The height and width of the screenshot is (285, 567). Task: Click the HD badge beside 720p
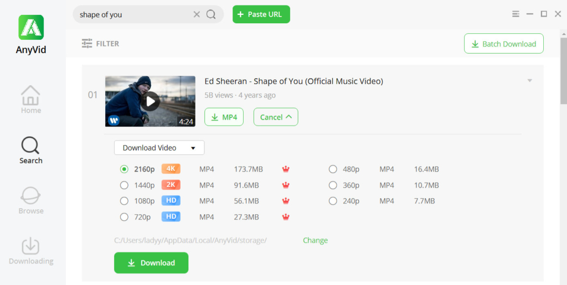coord(171,217)
